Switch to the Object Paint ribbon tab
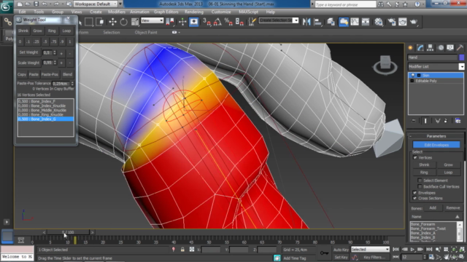This screenshot has width=467, height=262. (146, 32)
